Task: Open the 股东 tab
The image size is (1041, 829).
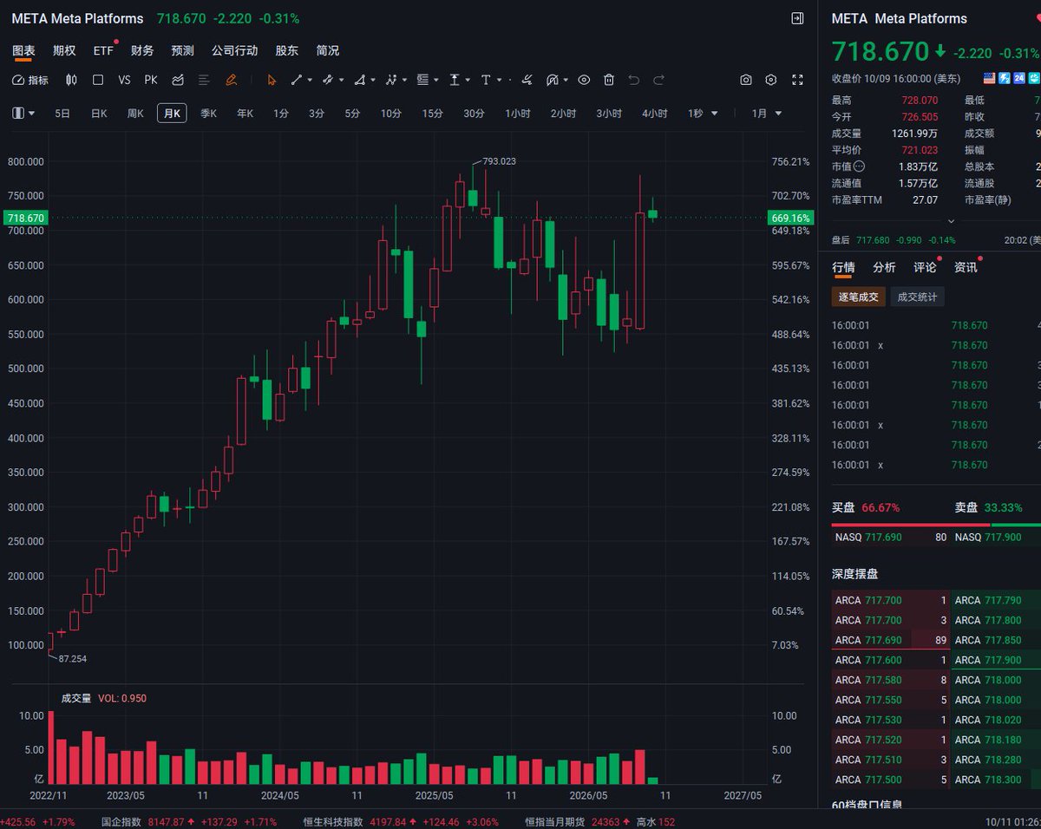Action: pos(286,50)
